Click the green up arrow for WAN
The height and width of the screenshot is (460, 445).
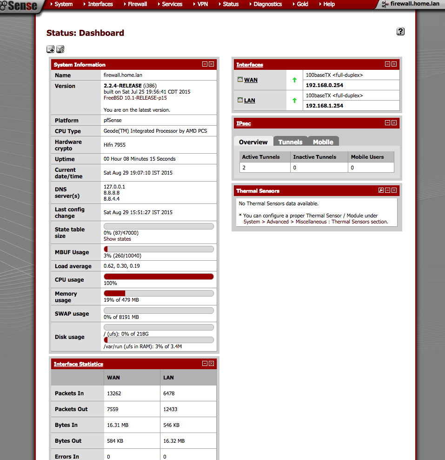[x=294, y=80]
